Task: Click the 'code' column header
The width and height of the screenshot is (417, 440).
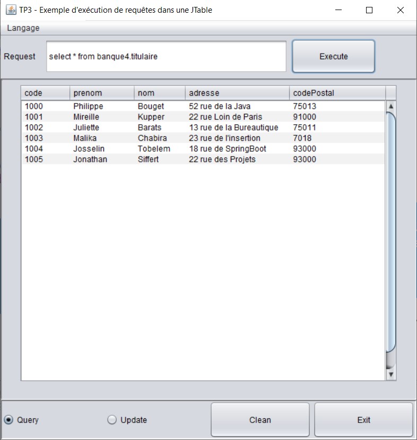Action: tap(45, 93)
